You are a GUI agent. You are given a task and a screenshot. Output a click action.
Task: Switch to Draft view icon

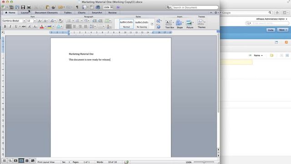click(x=4, y=160)
